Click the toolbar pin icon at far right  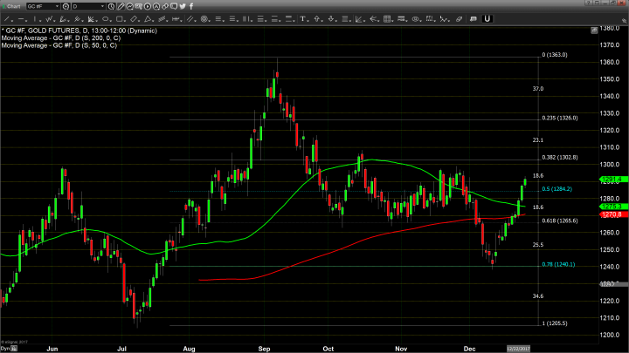click(624, 20)
